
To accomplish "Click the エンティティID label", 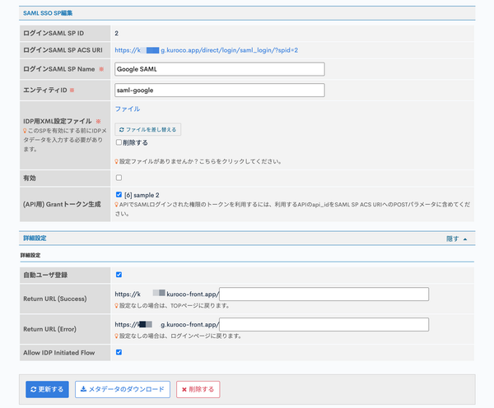I will (45, 90).
